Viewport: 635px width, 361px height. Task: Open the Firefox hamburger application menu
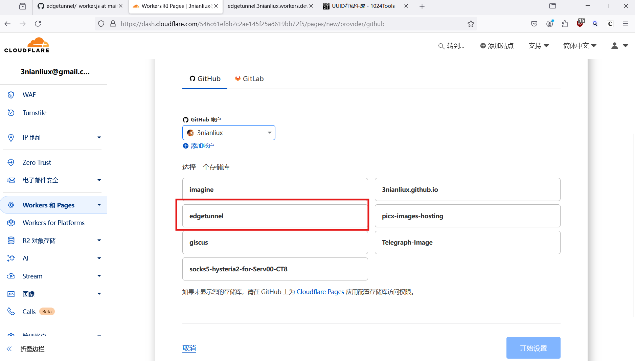tap(626, 24)
